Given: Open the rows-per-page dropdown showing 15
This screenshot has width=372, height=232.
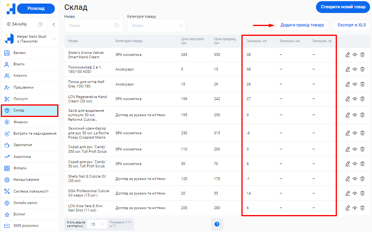Looking at the screenshot, I should [97, 224].
